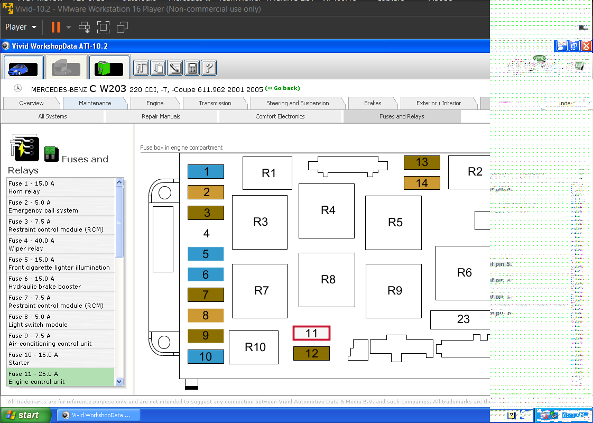Image resolution: width=593 pixels, height=423 pixels.
Task: Select Fuse 5 Front cigarette lighter row
Action: [60, 264]
